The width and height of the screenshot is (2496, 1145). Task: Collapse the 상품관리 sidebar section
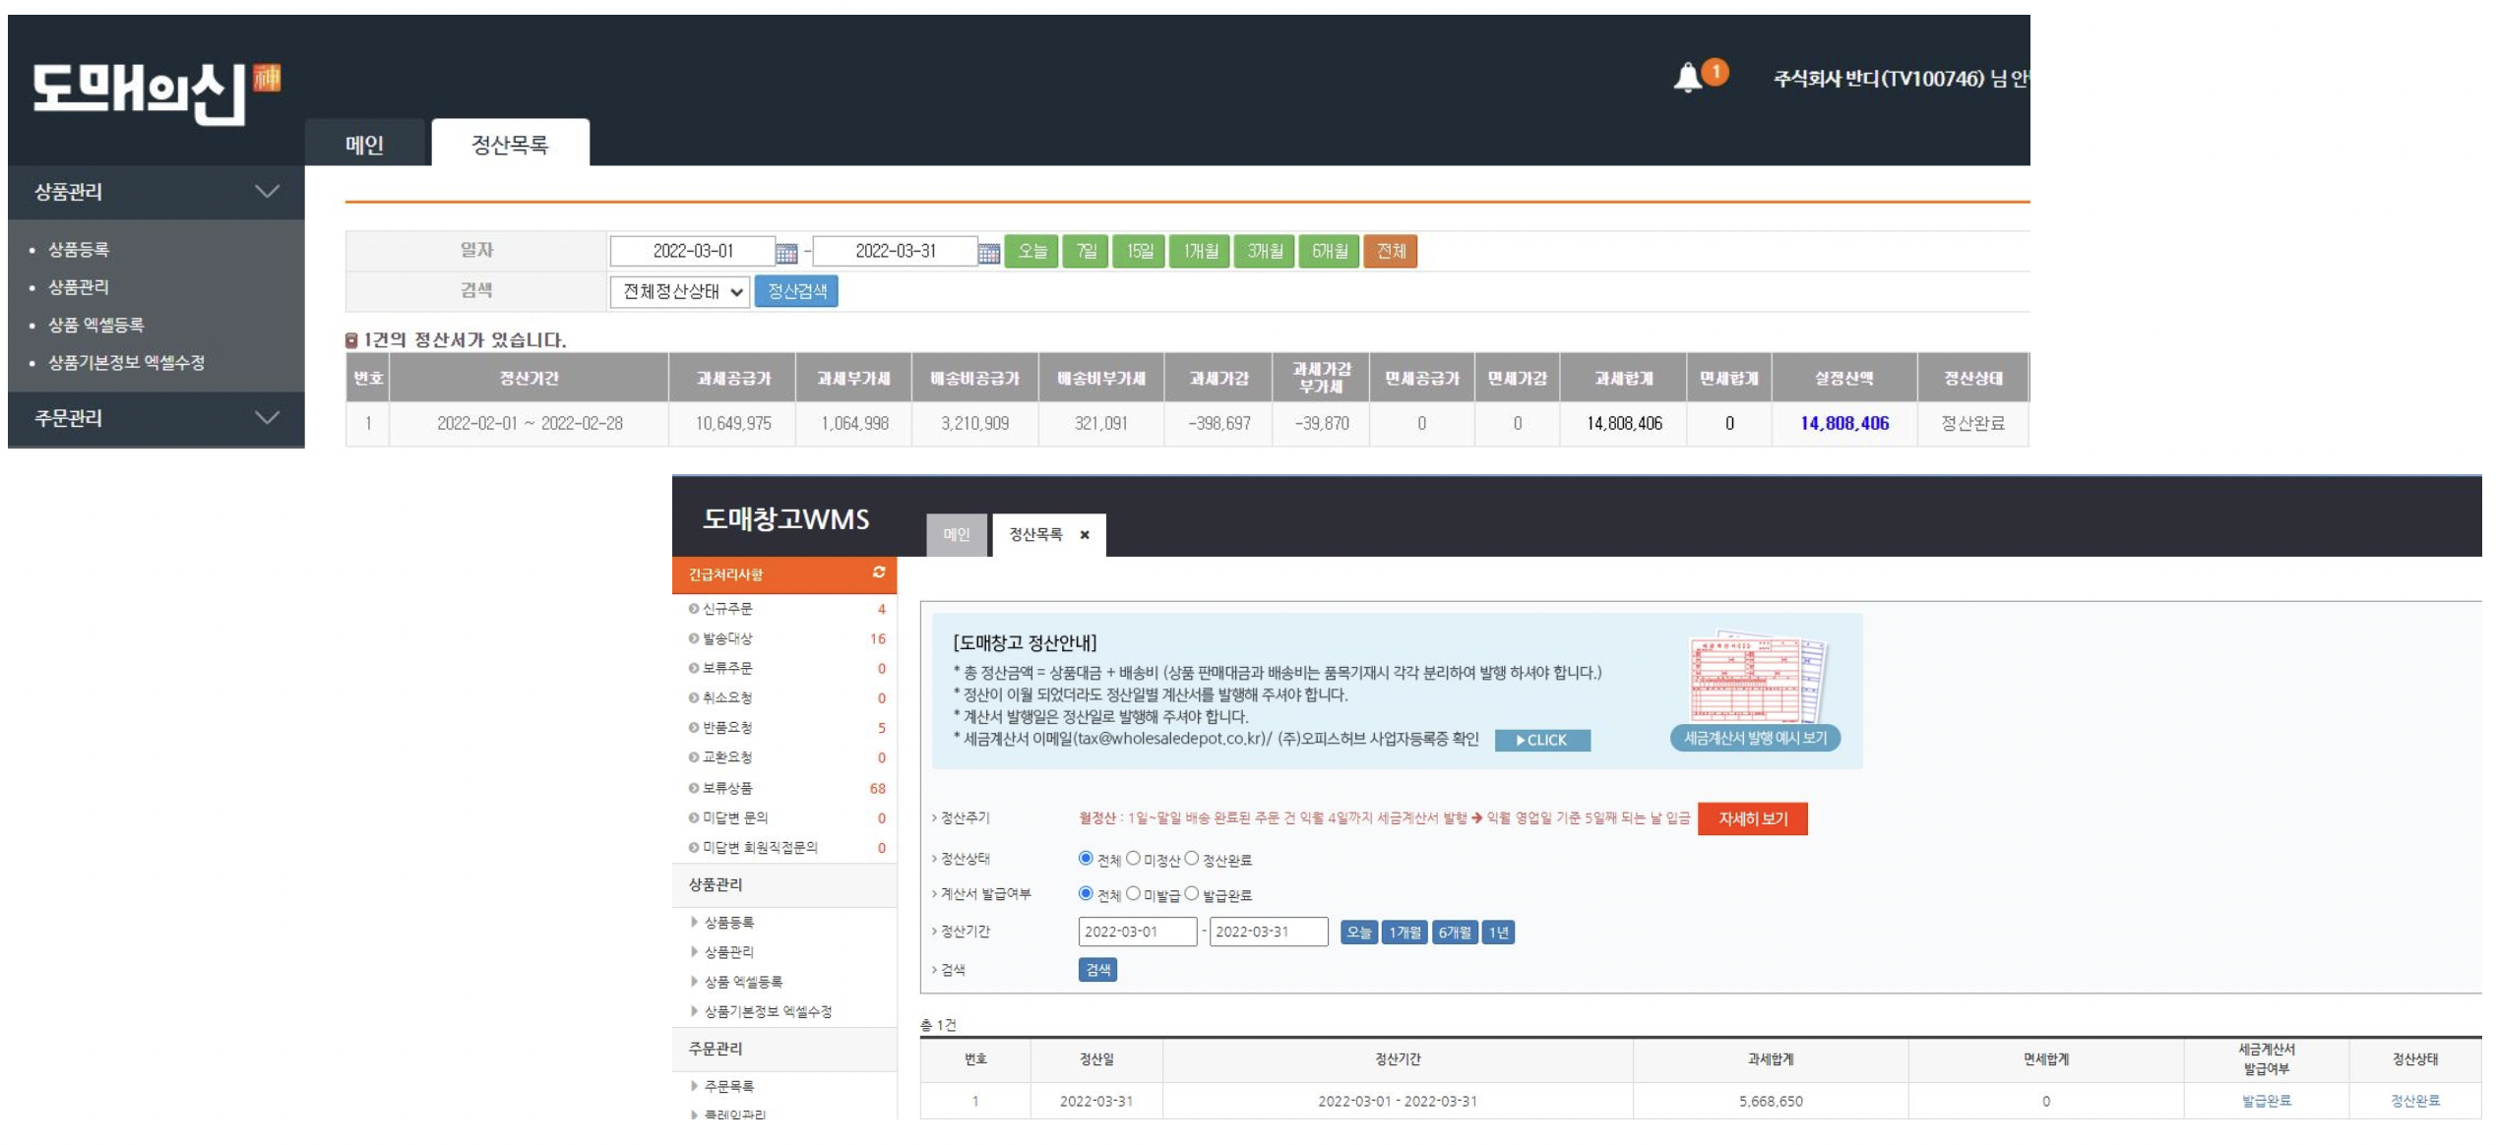click(267, 192)
